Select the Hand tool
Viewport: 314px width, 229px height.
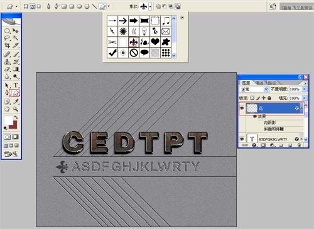7,109
